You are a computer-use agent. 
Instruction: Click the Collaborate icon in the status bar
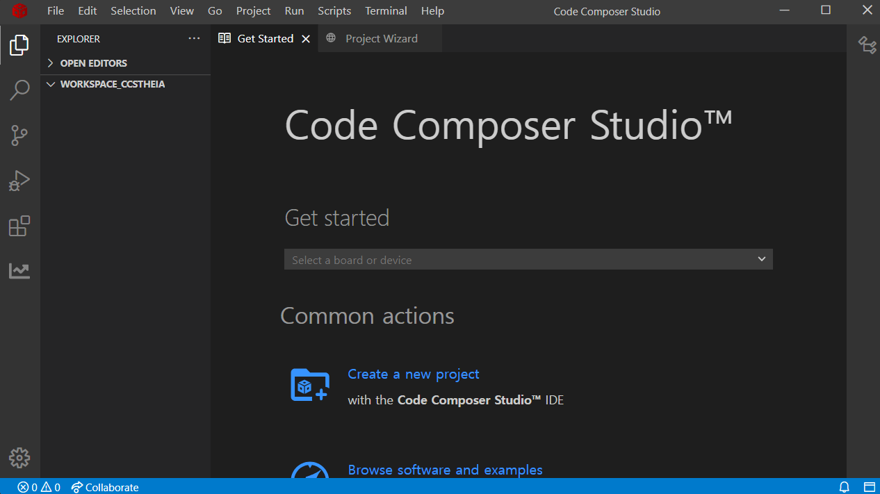pos(104,487)
